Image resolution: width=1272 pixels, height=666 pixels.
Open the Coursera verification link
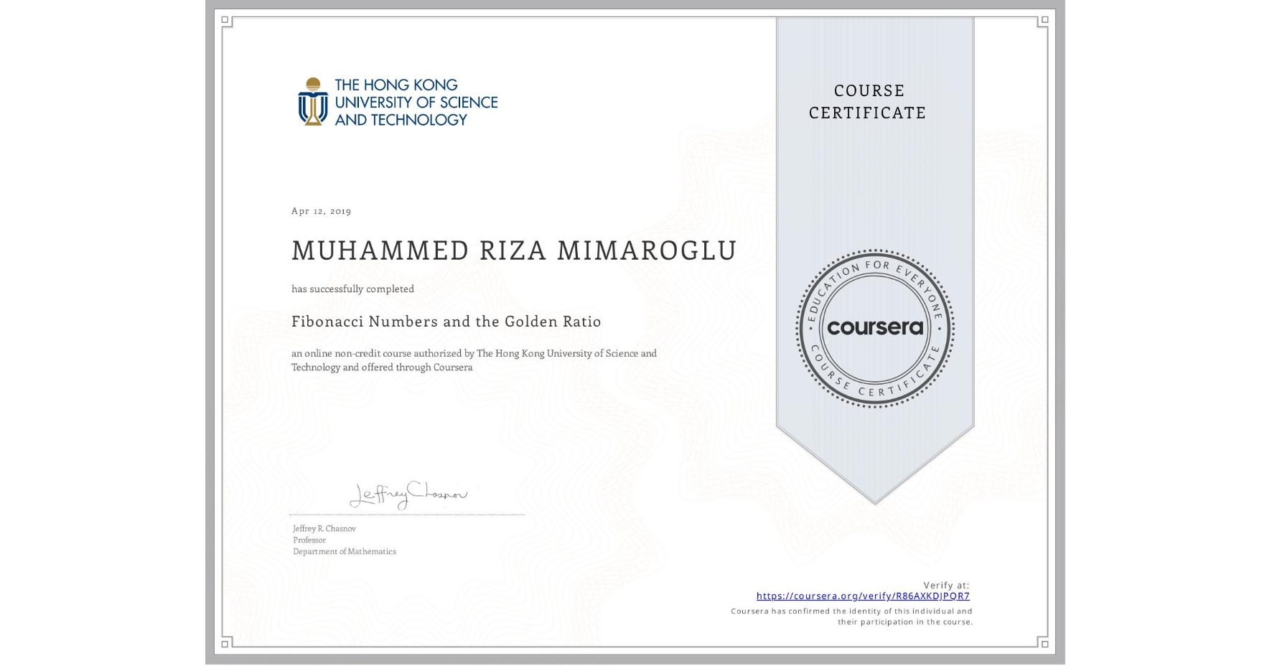864,596
